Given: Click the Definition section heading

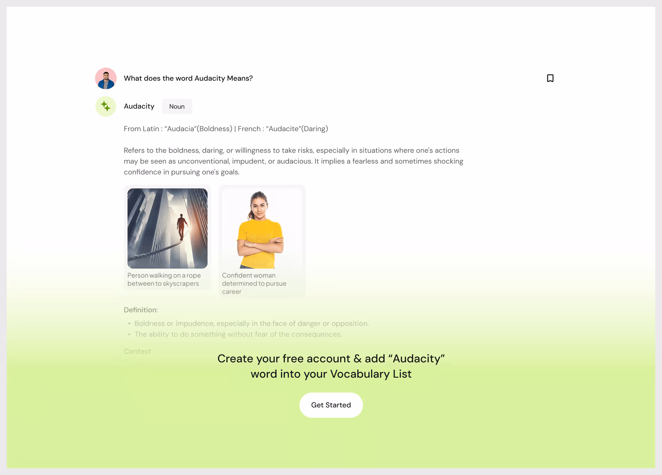Looking at the screenshot, I should pos(141,310).
